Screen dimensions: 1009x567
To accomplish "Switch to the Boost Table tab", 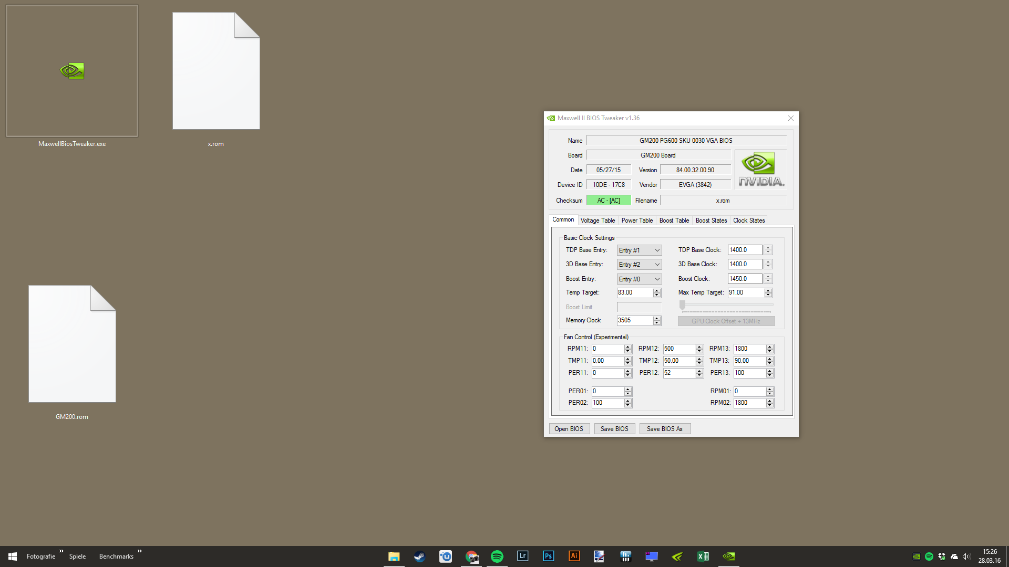I will pyautogui.click(x=674, y=220).
